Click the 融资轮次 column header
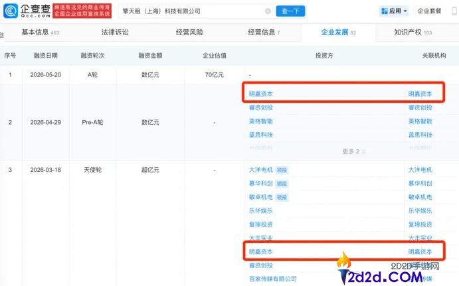Viewport: 459px width, 286px height. (92, 55)
